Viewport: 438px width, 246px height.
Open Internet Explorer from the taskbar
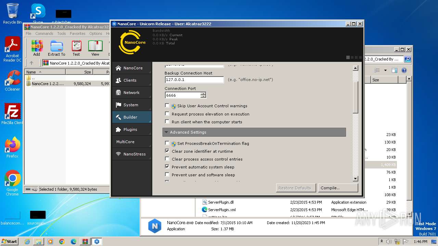27,242
